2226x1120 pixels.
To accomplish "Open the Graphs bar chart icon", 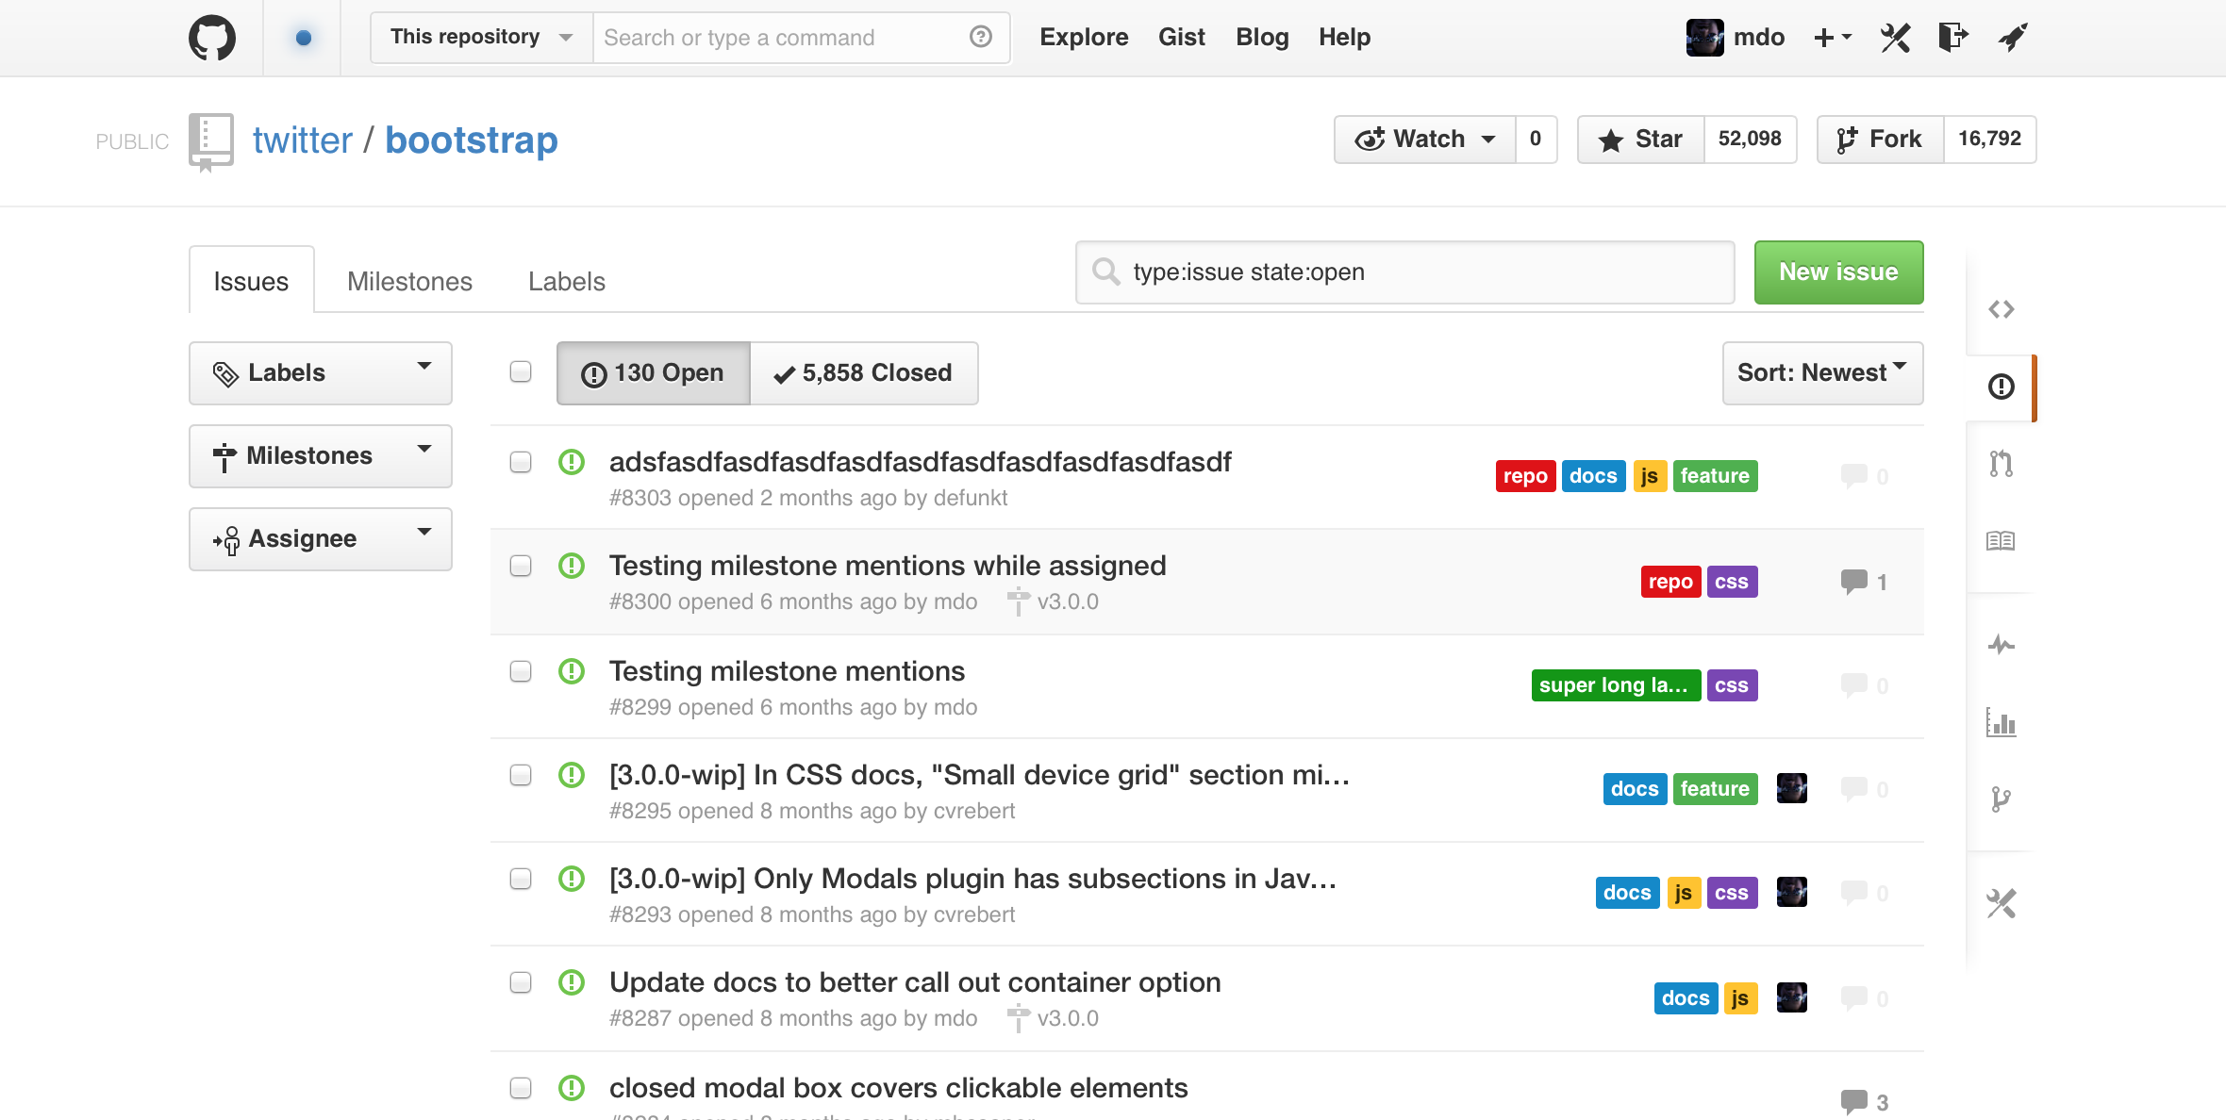I will point(2001,722).
